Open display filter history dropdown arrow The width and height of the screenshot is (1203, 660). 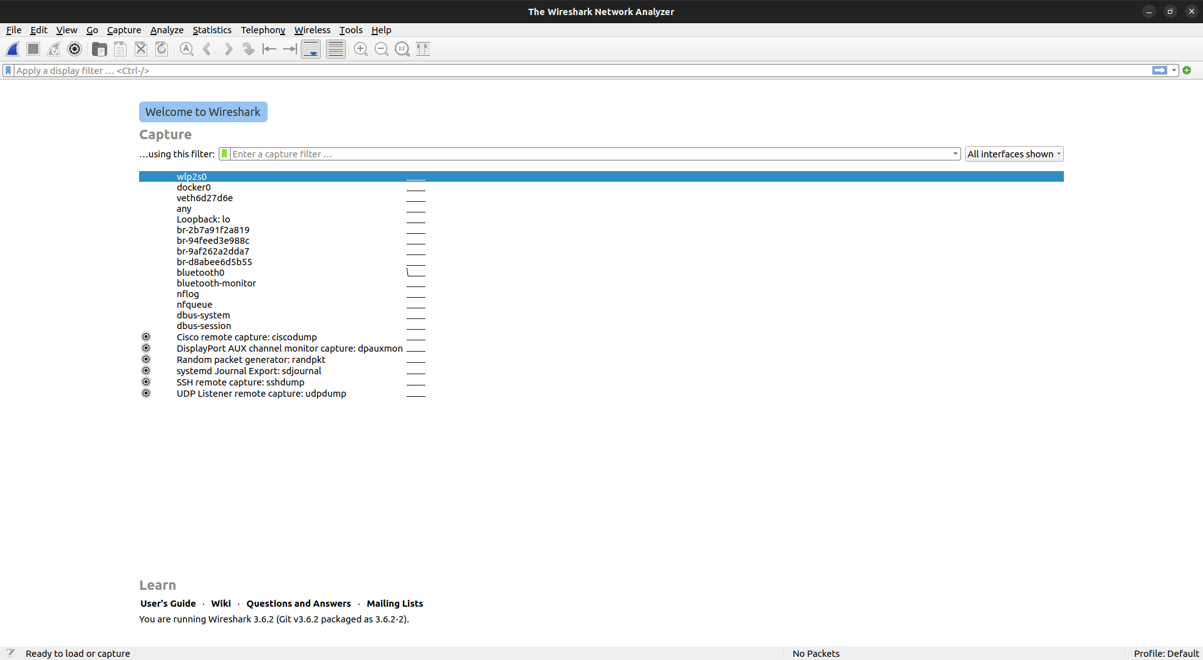pyautogui.click(x=1174, y=70)
